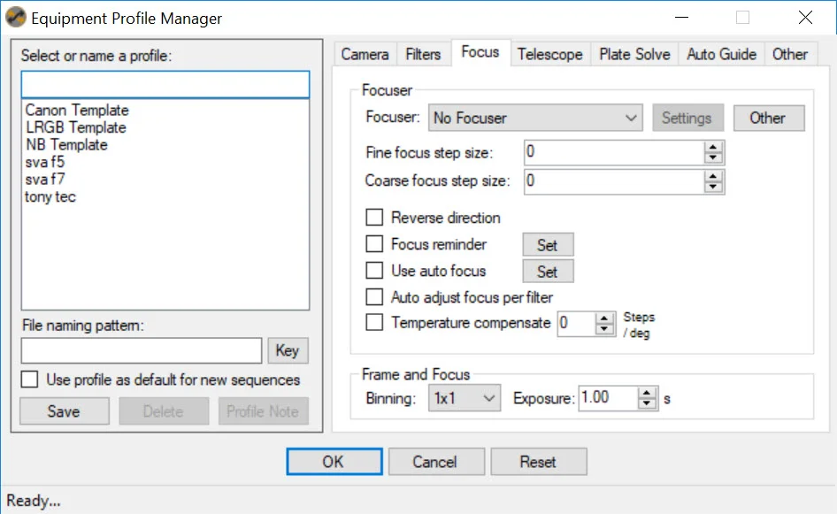The width and height of the screenshot is (837, 514).
Task: Open the Plate Solve tab
Action: click(634, 54)
